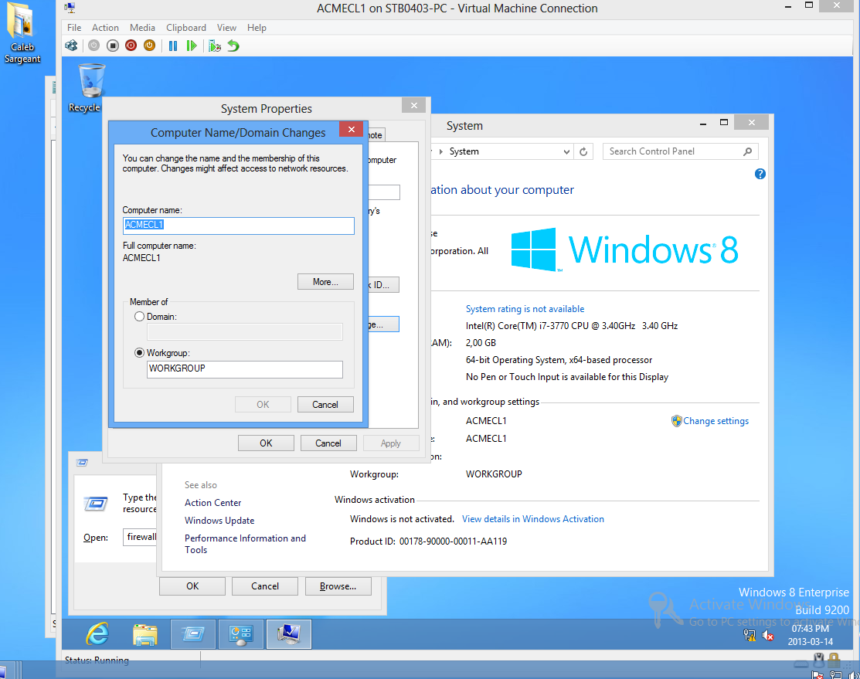The height and width of the screenshot is (679, 860).
Task: Close the Computer Name/Domain Changes dialog
Action: coord(351,129)
